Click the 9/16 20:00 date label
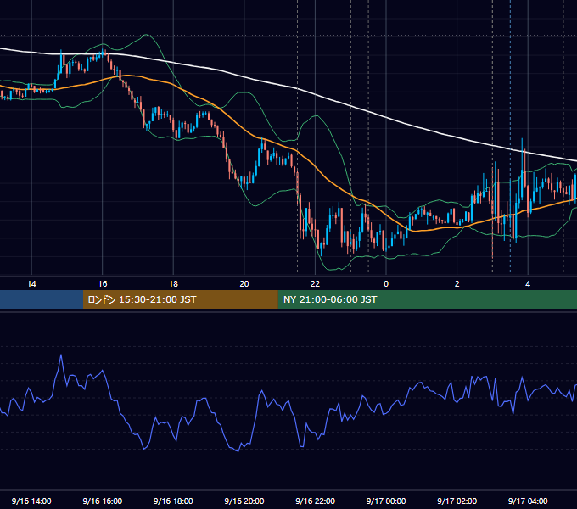Screen dimensions: 577x509 [x=244, y=501]
